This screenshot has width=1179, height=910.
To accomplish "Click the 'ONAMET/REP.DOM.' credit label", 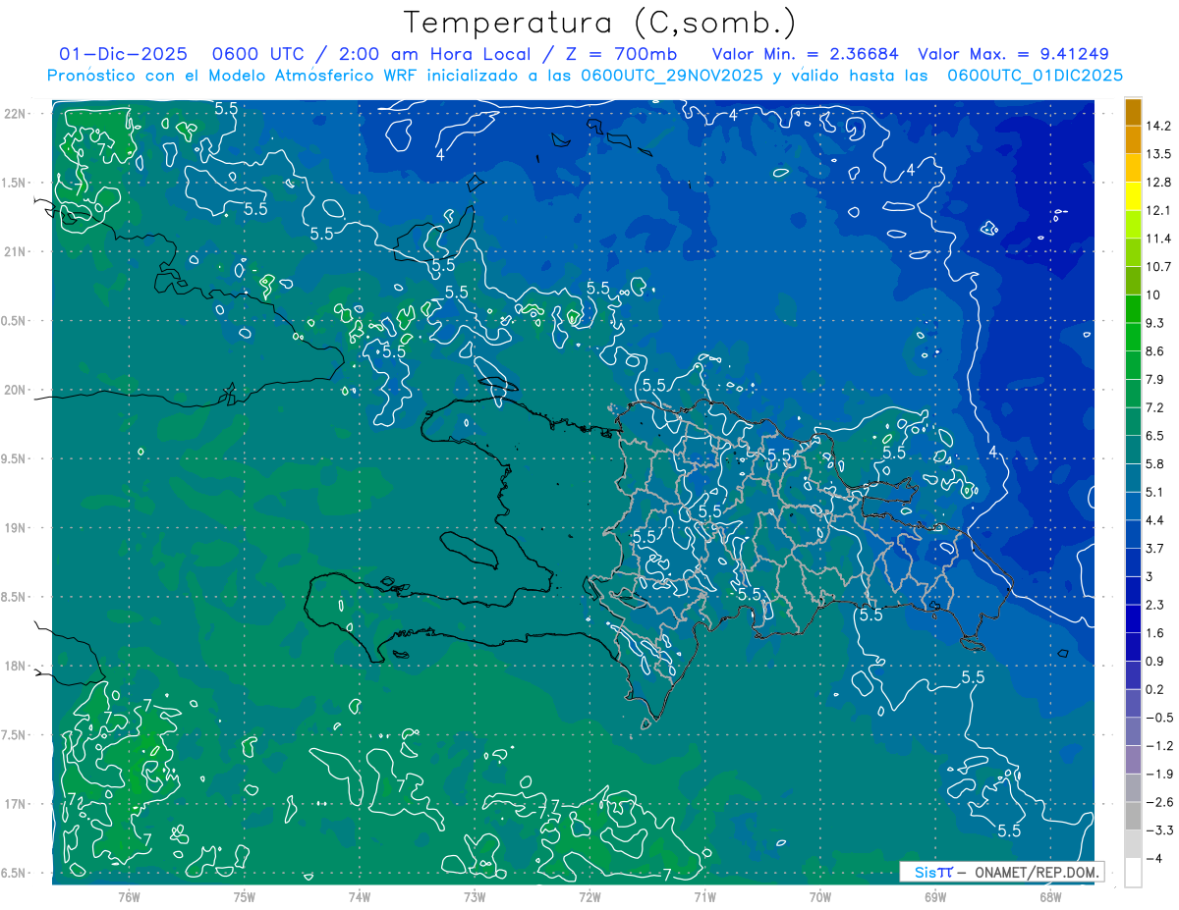I will click(x=1035, y=872).
